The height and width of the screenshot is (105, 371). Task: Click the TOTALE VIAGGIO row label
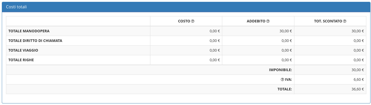click(23, 50)
